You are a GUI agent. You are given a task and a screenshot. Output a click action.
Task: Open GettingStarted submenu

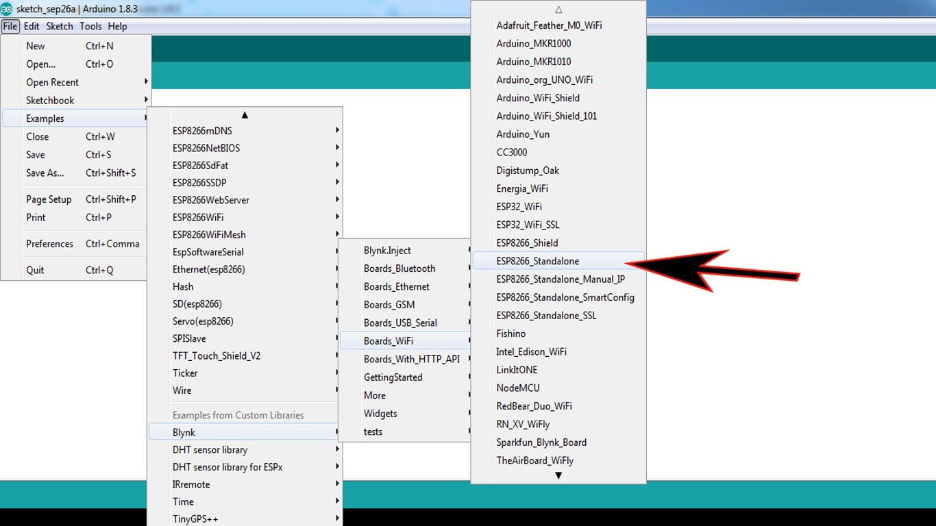tap(406, 377)
